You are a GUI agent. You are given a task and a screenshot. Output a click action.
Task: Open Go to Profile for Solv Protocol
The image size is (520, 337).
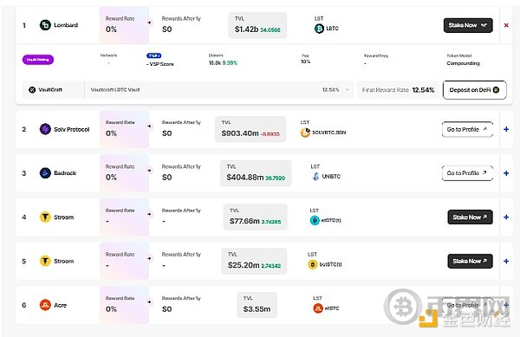tap(467, 129)
